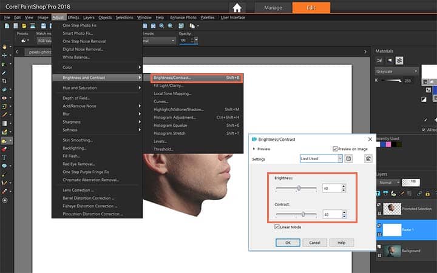Open the Sharpness submenu
Viewport: 437px width, 273px height.
pos(97,122)
